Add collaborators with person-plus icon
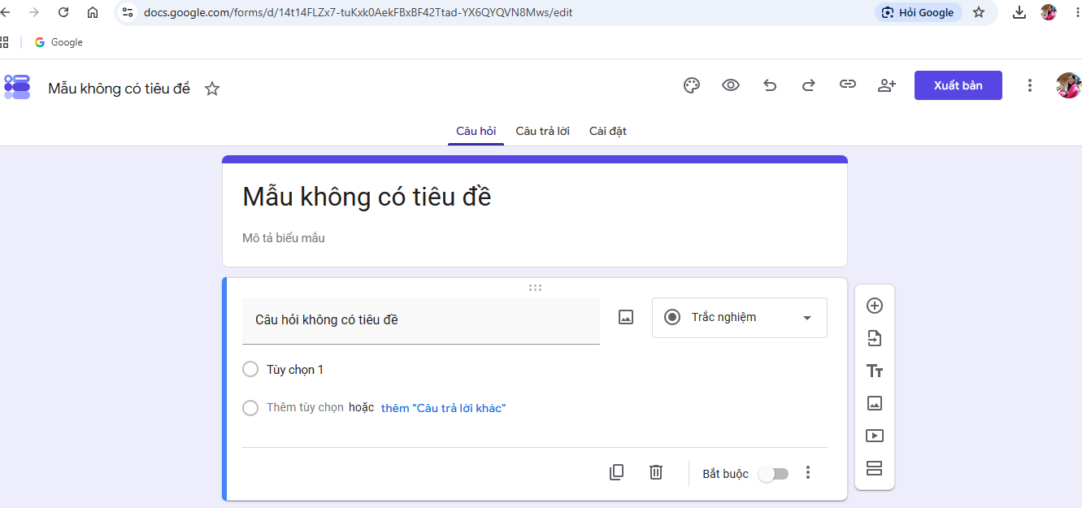Screen dimensions: 1082x508 887,85
